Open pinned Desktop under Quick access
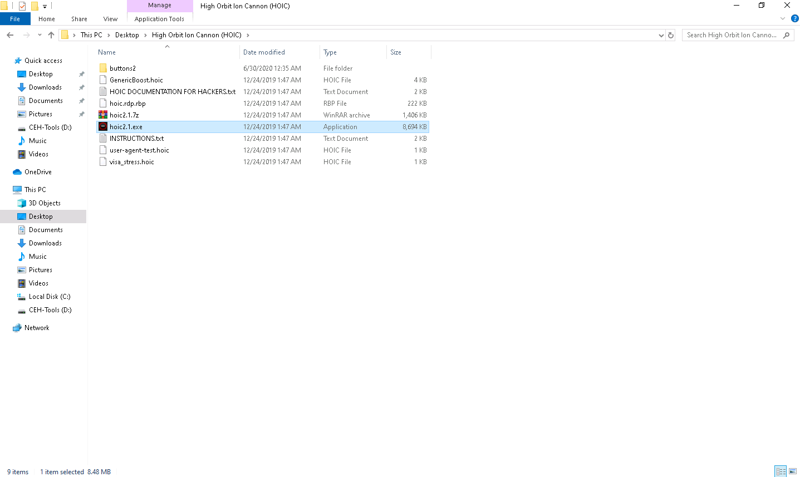Screen dimensions: 800x477 41,74
